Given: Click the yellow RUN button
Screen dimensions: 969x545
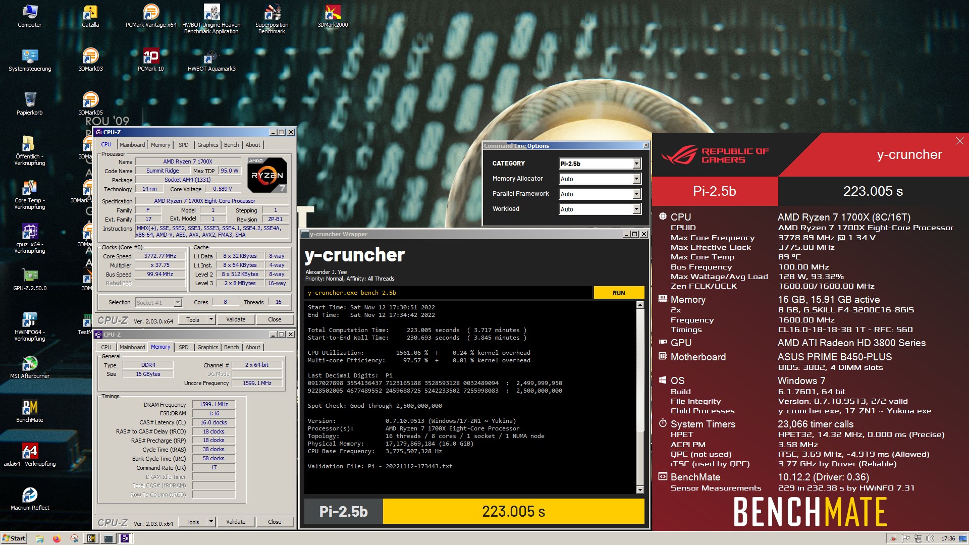Looking at the screenshot, I should coord(619,293).
